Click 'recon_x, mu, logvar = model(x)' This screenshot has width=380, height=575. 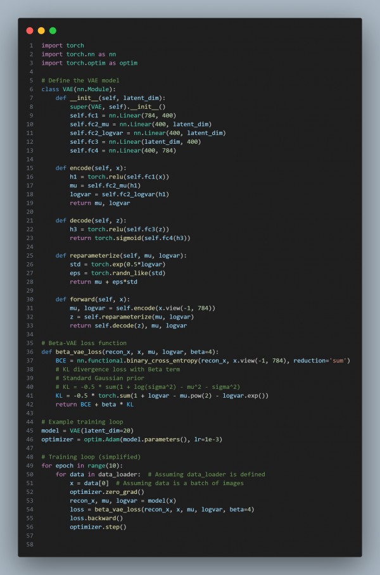pos(123,500)
